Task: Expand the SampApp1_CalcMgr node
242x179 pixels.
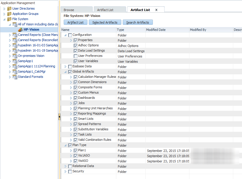Action: tap(10, 72)
